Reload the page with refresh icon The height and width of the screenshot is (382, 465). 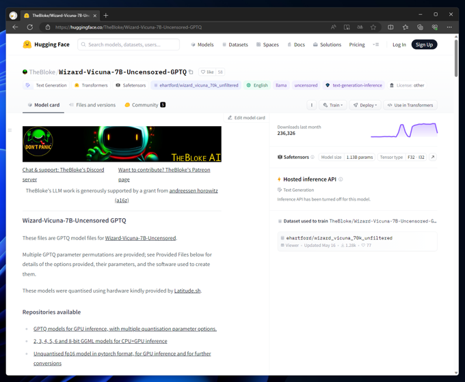30,27
